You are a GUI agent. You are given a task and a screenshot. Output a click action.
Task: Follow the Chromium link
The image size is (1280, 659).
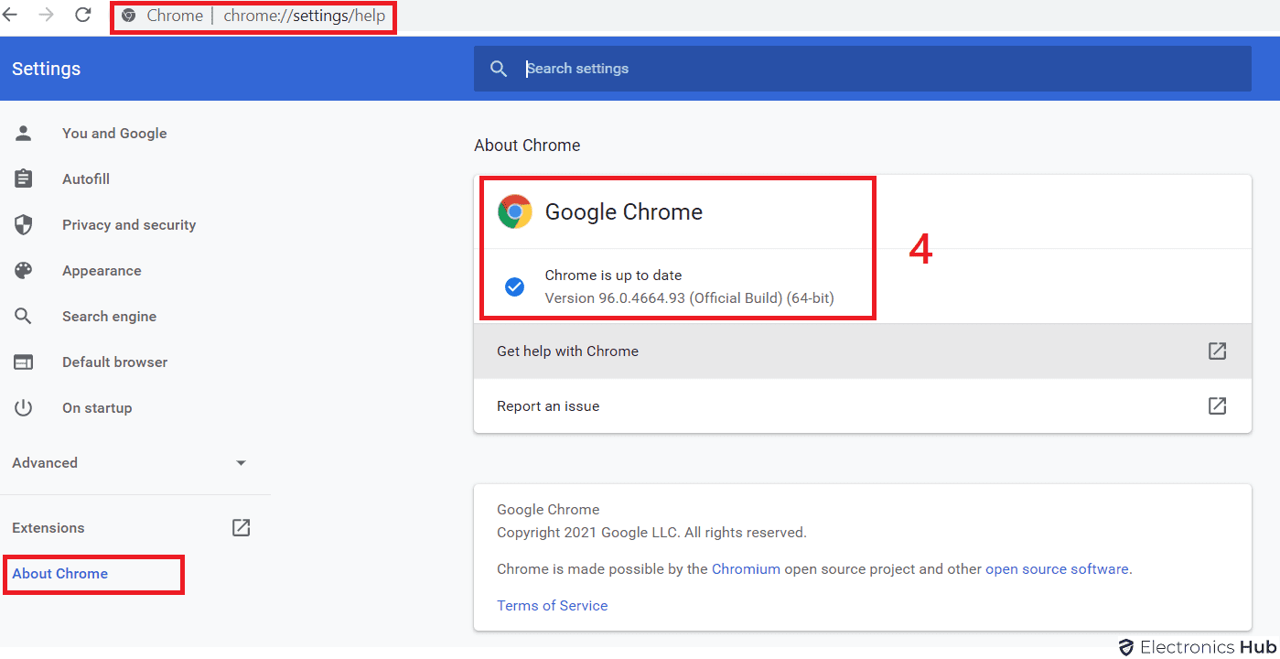746,569
